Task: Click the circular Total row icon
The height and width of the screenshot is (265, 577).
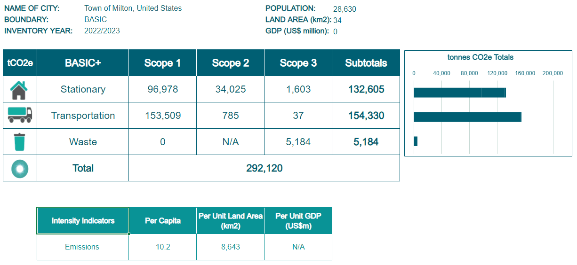Action: (x=20, y=168)
